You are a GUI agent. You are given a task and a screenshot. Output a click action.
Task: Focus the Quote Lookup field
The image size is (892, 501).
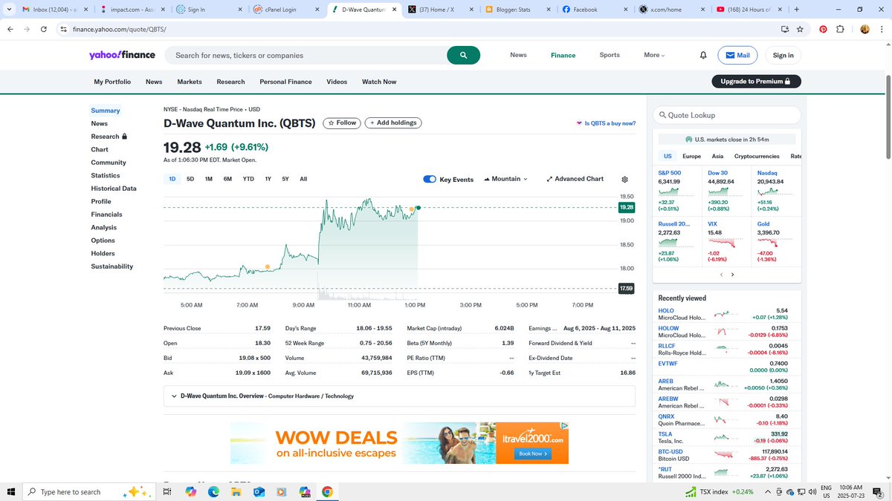point(727,115)
